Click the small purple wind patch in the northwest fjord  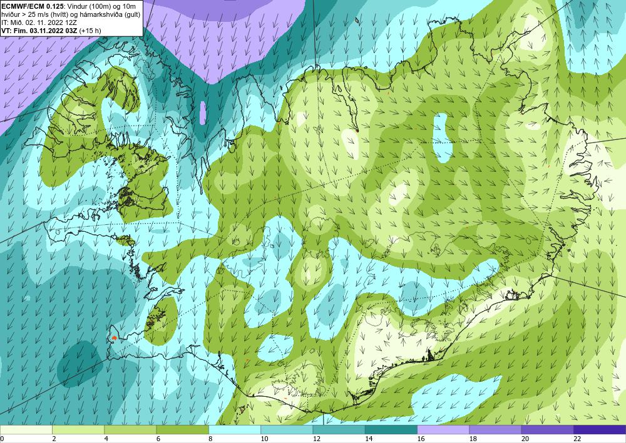tap(203, 112)
